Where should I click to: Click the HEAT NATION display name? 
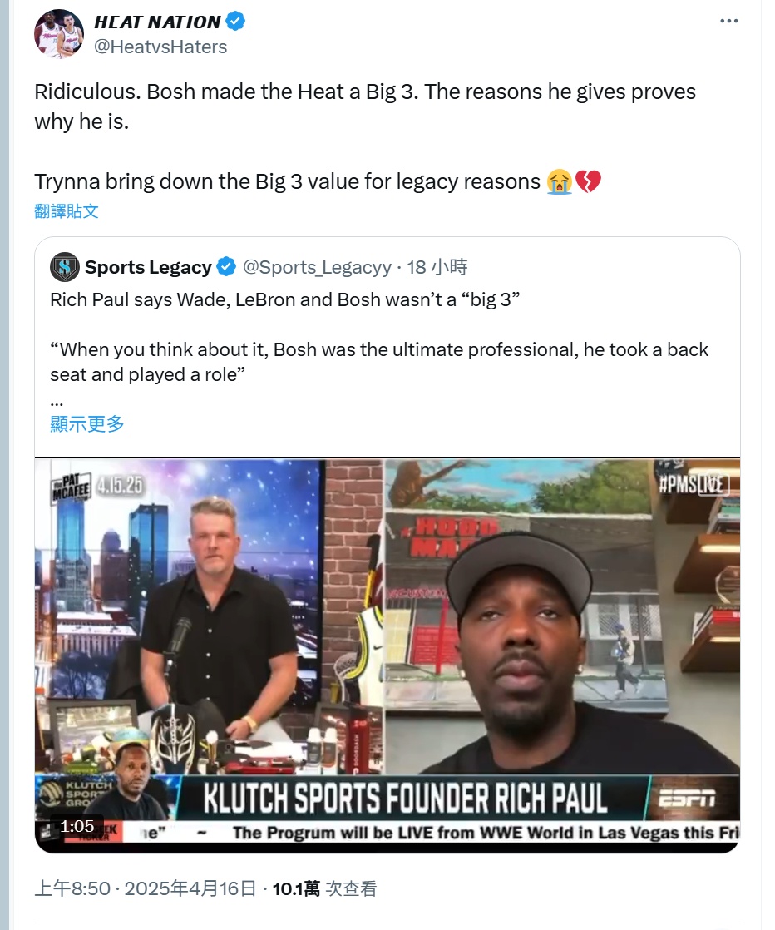point(158,22)
